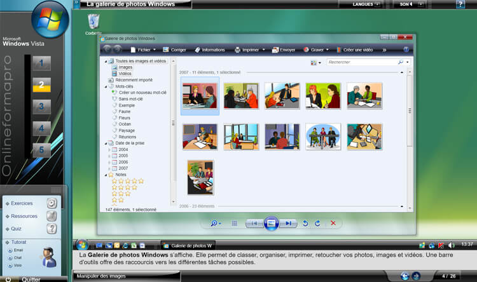Image resolution: width=477 pixels, height=282 pixels.
Task: Select the green background two women thumbnail
Action: coord(323,96)
